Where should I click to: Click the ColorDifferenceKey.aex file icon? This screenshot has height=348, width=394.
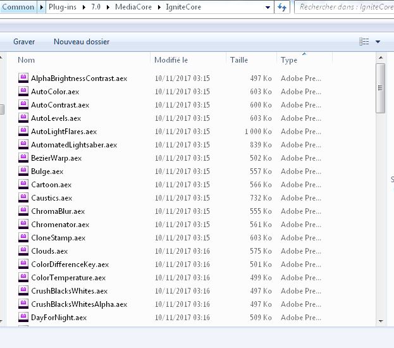(x=23, y=264)
